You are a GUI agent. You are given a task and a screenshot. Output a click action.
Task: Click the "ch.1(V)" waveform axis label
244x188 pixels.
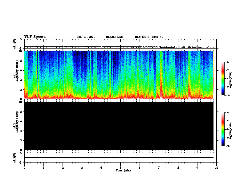(x=14, y=44)
